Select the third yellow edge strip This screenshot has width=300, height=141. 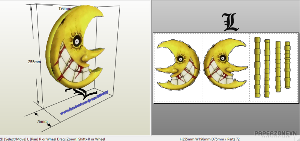[x=278, y=67]
